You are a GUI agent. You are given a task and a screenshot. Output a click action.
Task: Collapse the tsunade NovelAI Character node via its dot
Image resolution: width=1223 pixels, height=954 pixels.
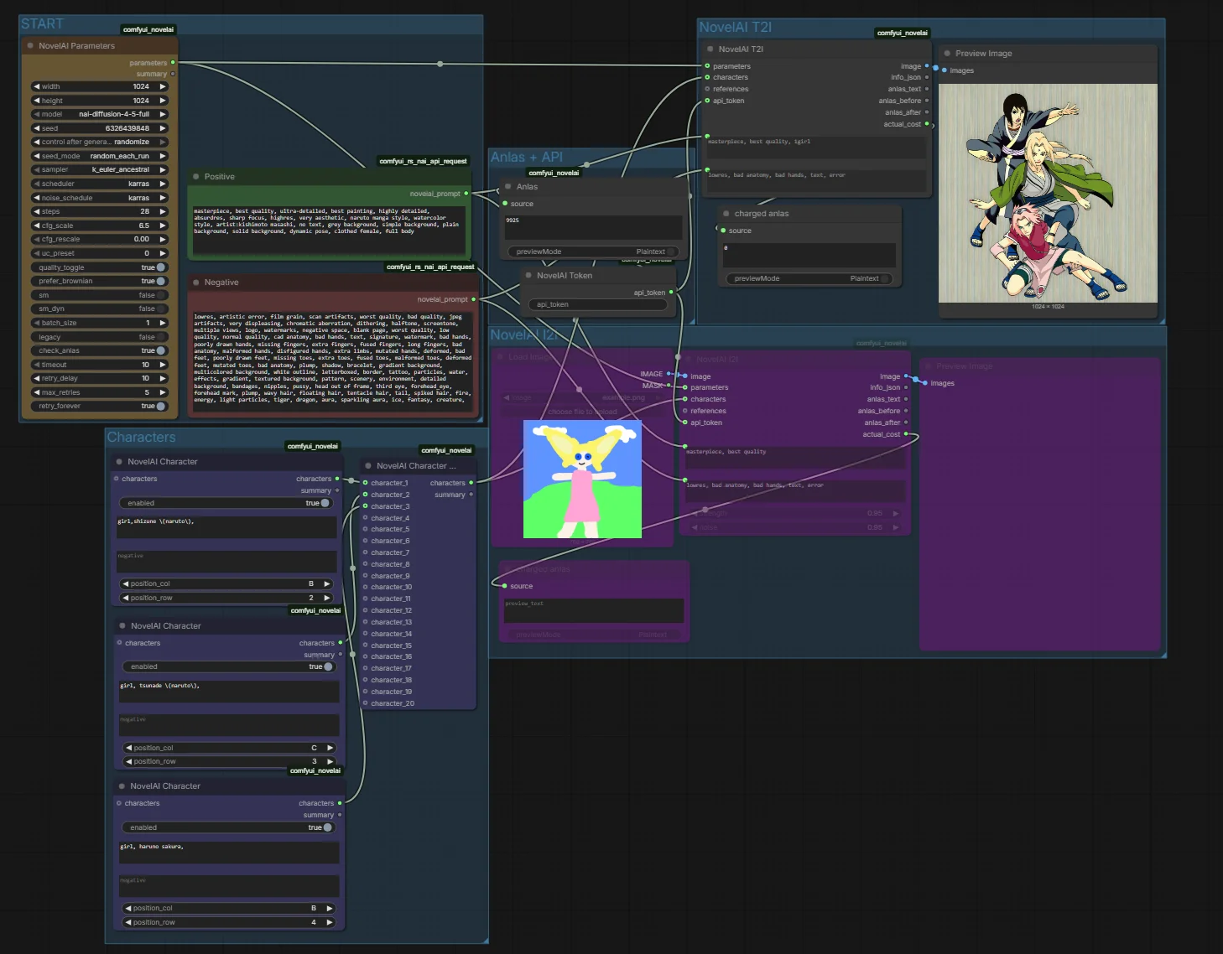click(x=122, y=626)
